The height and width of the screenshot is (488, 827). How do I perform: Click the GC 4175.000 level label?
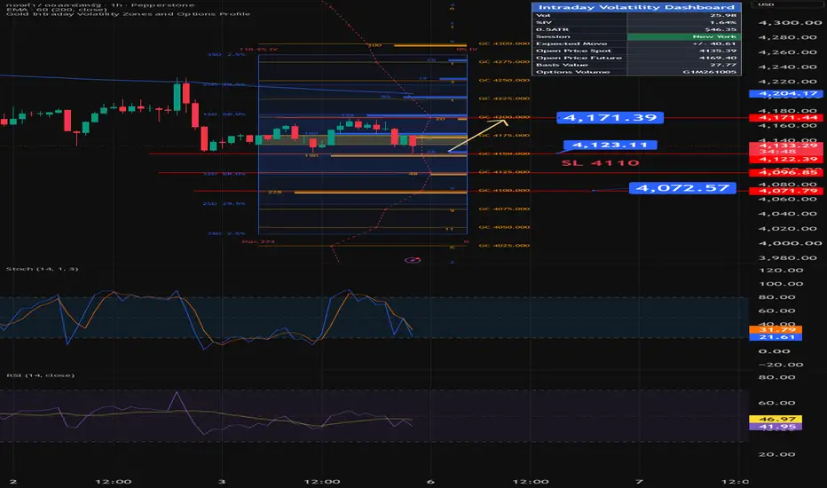pyautogui.click(x=504, y=135)
